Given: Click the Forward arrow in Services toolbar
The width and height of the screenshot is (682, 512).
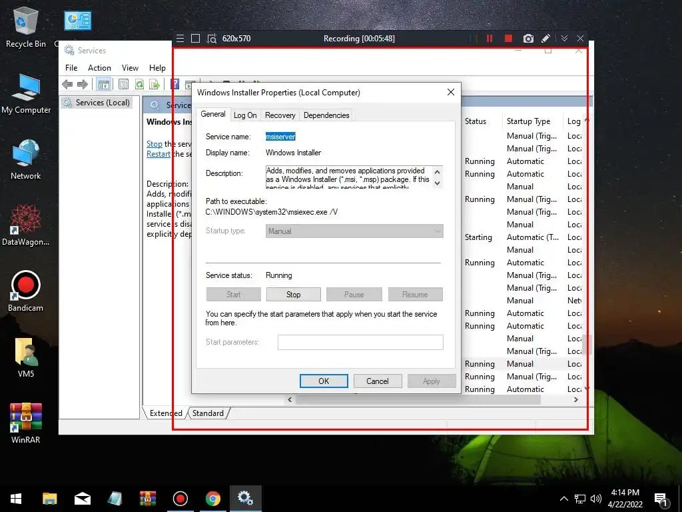Looking at the screenshot, I should tap(82, 84).
